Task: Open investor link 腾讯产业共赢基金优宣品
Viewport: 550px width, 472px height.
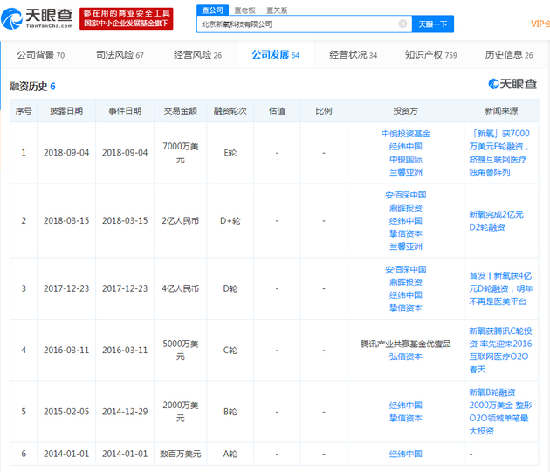Action: tap(405, 344)
